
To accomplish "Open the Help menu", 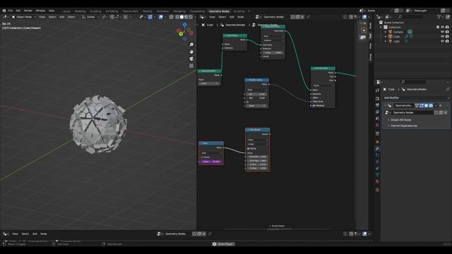I will (52, 11).
